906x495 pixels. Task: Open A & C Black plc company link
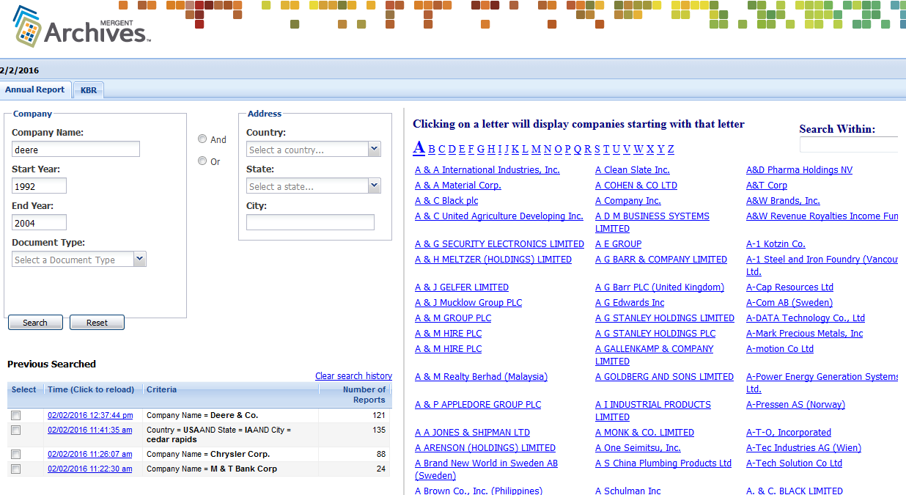click(446, 201)
